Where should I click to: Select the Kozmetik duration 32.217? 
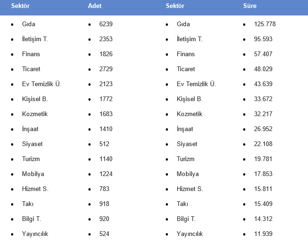[x=263, y=114]
